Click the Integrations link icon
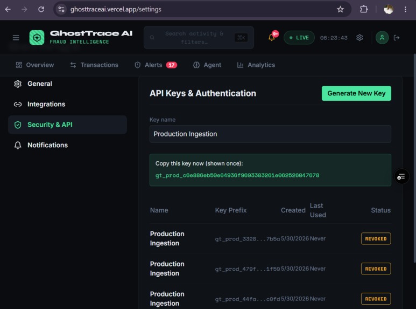 coord(18,104)
